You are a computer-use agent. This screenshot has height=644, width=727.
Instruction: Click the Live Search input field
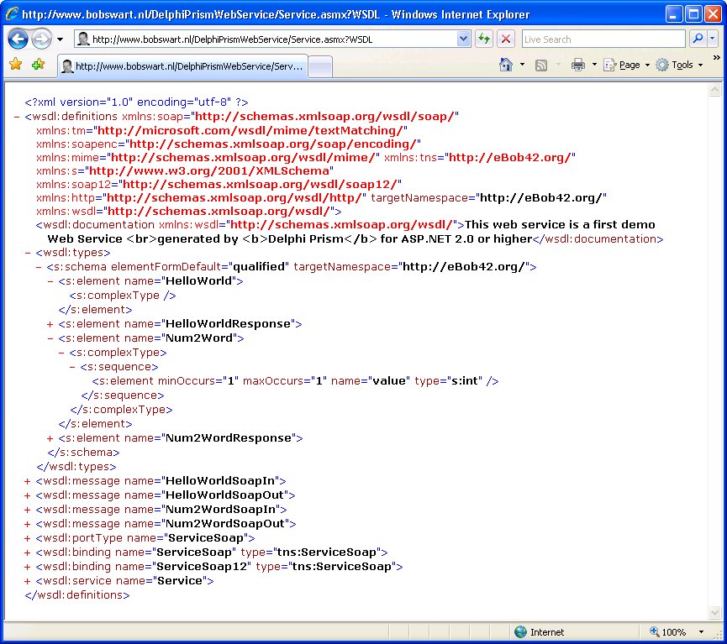pos(603,39)
